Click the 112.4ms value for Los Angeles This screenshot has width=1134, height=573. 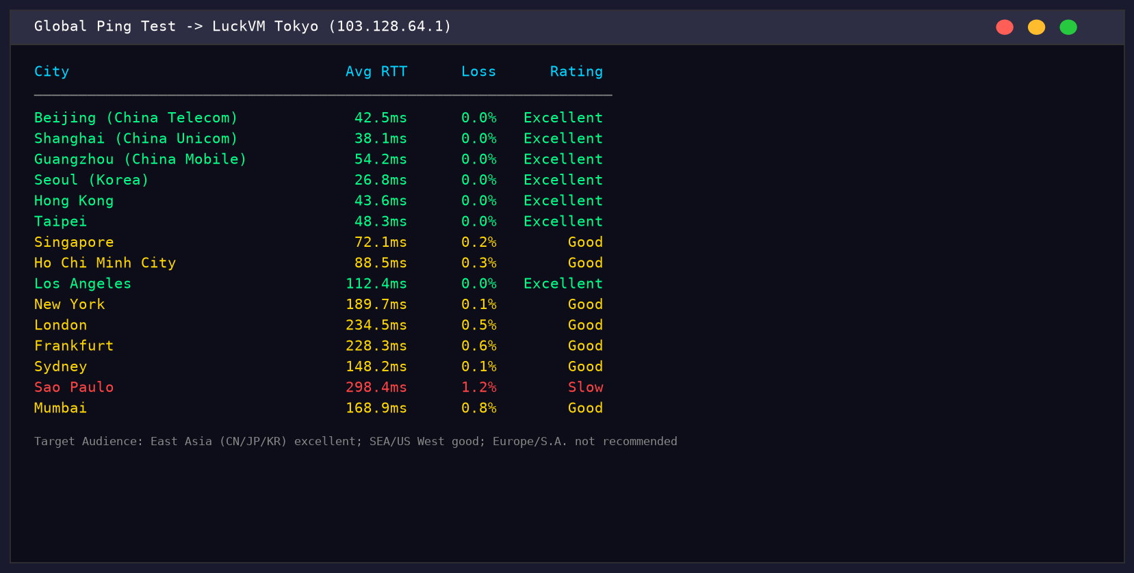pyautogui.click(x=376, y=284)
